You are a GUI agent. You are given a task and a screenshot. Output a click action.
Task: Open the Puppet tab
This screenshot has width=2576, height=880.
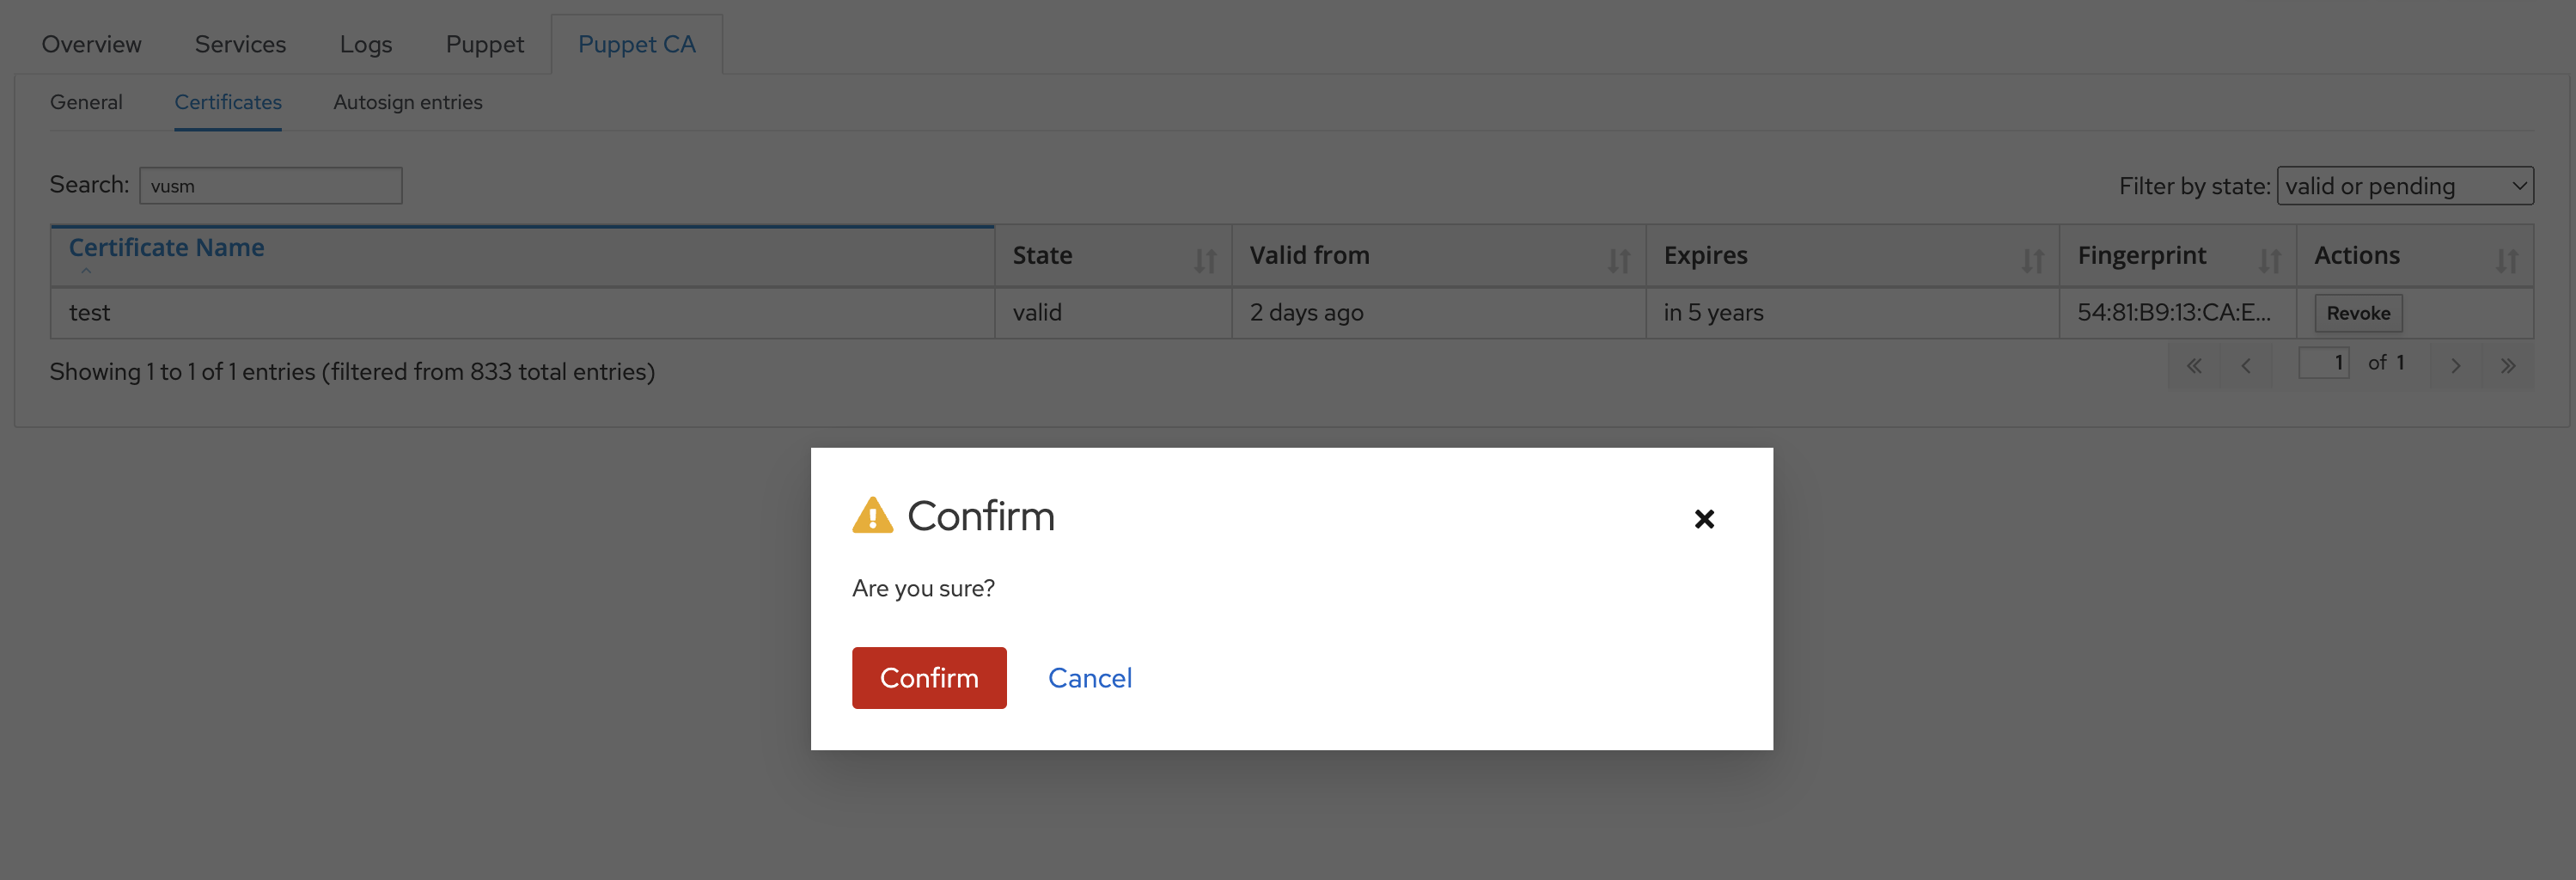(x=484, y=44)
